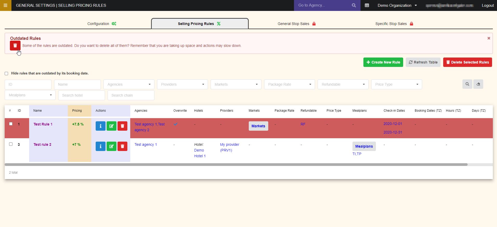Image resolution: width=497 pixels, height=227 pixels.
Task: Expand the Providers filter dropdown
Action: tap(182, 84)
